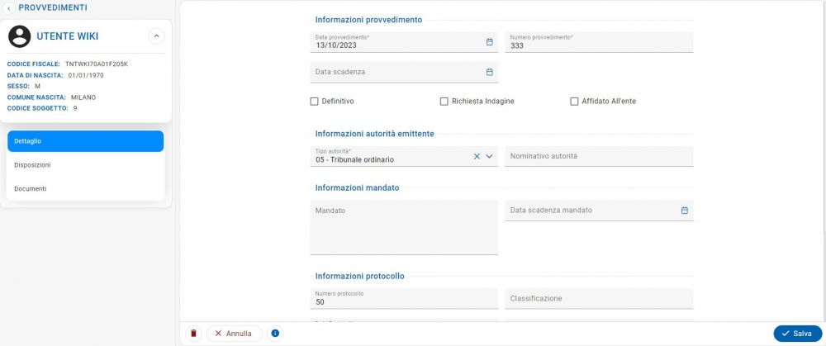
Task: Focus the Nominativo autorità field
Action: point(599,156)
